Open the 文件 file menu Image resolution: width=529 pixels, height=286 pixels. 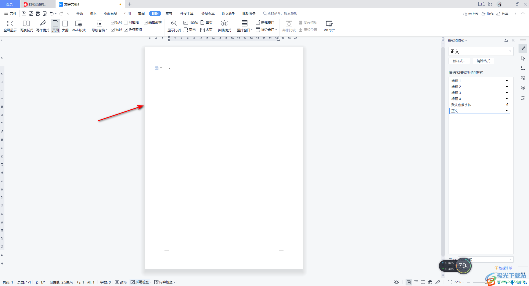pyautogui.click(x=10, y=13)
